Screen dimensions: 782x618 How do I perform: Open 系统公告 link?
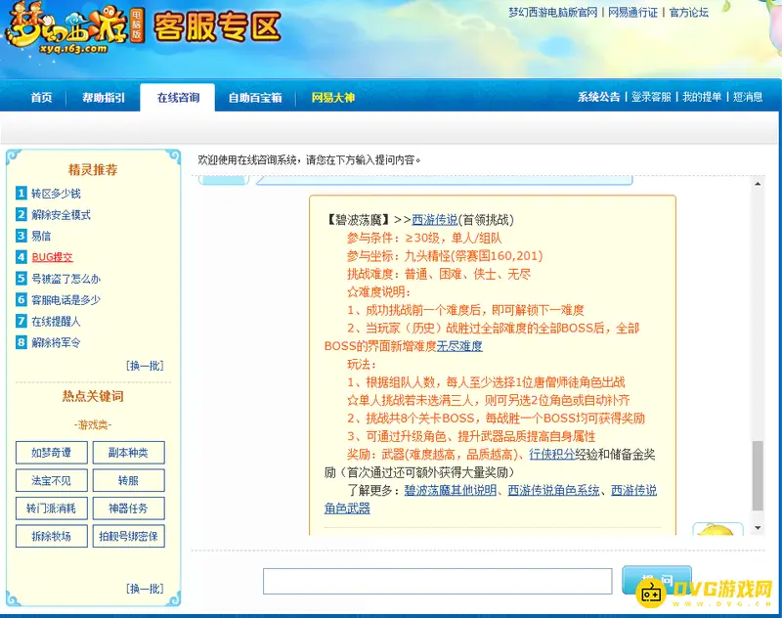598,97
